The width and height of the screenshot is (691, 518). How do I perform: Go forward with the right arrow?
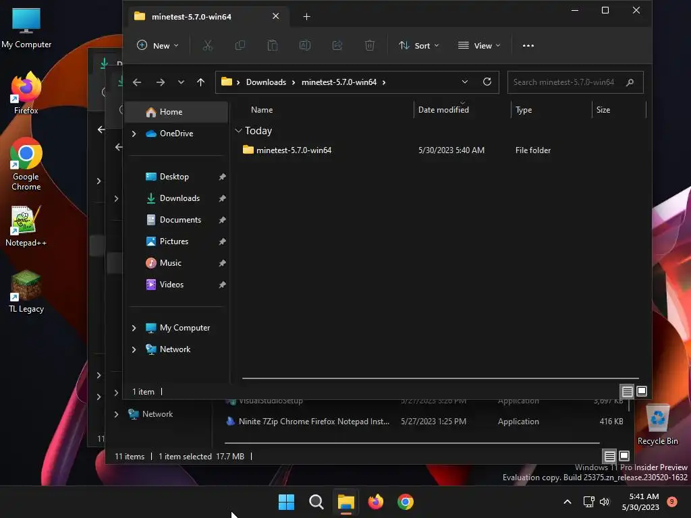(161, 82)
